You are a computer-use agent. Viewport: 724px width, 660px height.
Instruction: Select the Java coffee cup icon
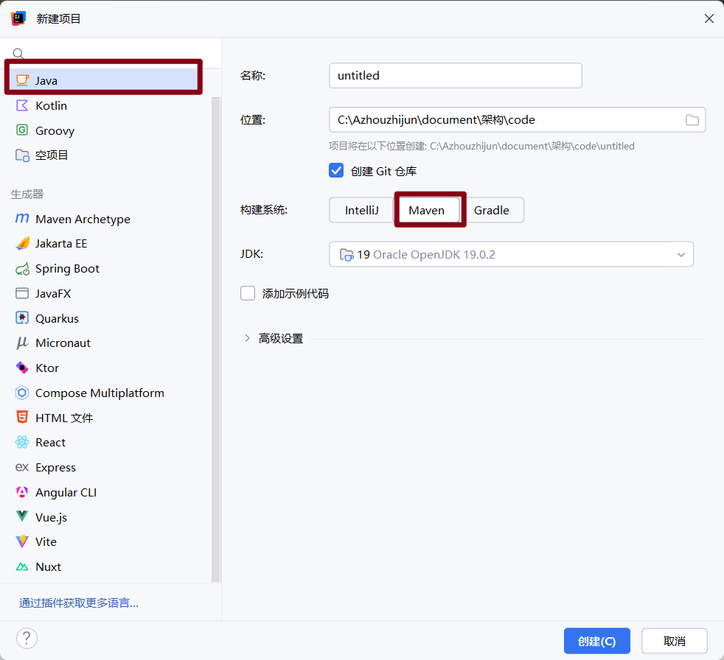tap(22, 80)
